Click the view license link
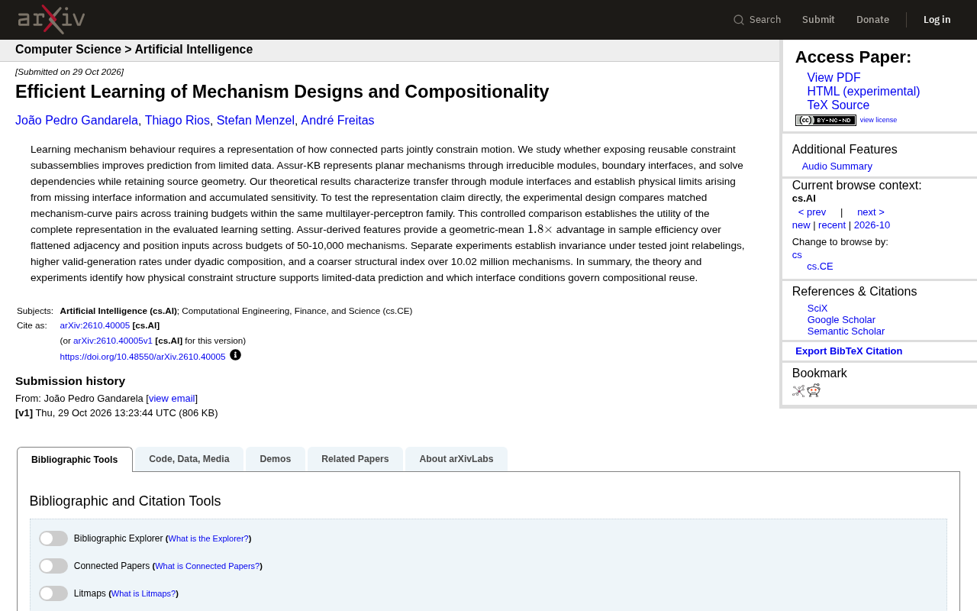The height and width of the screenshot is (611, 977). 879,120
